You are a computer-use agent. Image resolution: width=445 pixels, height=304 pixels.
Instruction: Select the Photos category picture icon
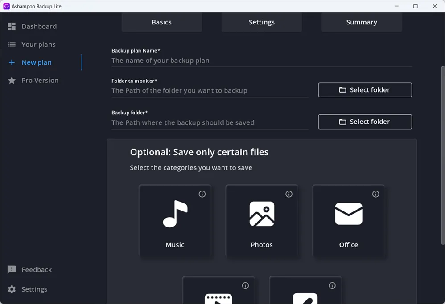click(262, 214)
